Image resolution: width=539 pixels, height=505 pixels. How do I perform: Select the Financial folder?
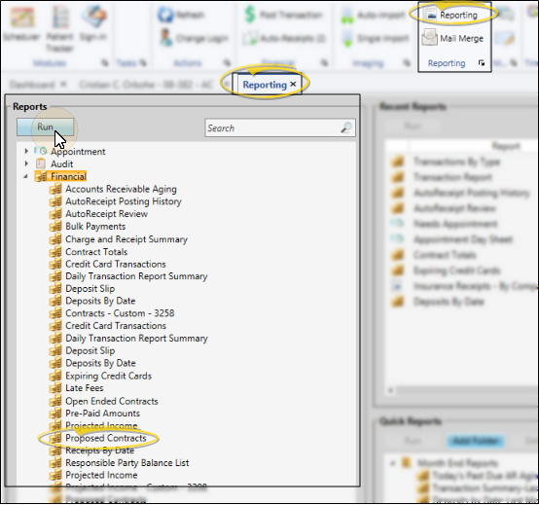click(68, 176)
